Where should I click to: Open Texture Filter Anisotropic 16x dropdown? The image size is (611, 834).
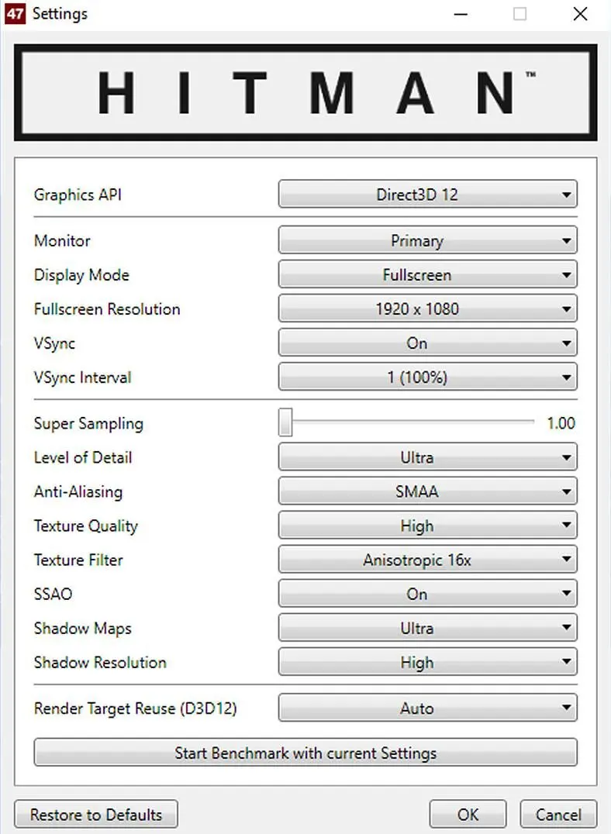click(427, 560)
